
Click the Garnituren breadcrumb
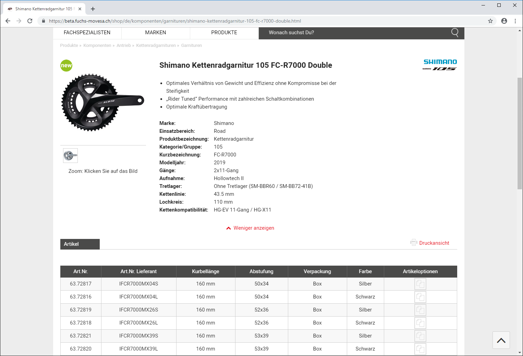tap(192, 46)
